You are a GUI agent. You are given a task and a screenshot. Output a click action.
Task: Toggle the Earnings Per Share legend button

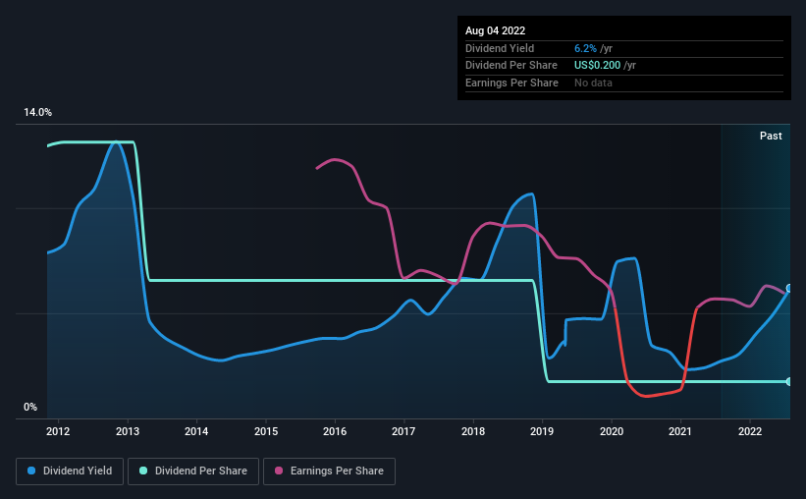(x=329, y=471)
